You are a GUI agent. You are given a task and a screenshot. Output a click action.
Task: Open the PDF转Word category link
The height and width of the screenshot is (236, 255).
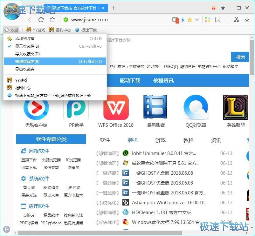(51, 223)
